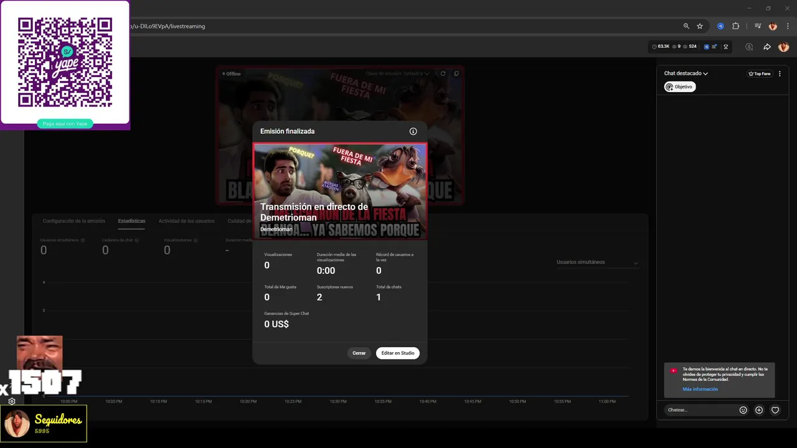This screenshot has height=448, width=797.
Task: Click the share arrow icon in header
Action: click(767, 47)
